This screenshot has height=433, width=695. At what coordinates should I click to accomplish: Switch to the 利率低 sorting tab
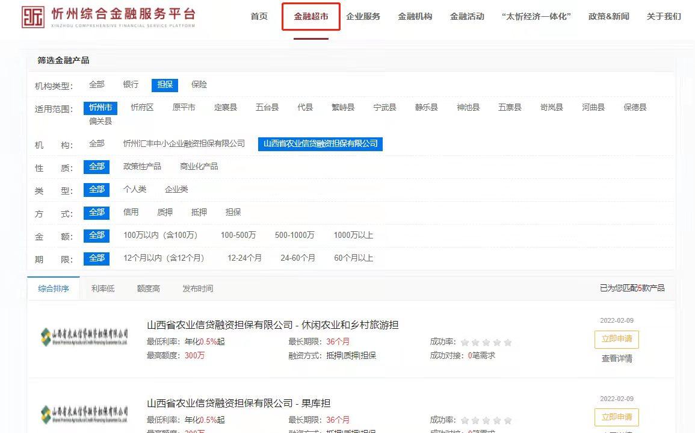[x=103, y=288]
